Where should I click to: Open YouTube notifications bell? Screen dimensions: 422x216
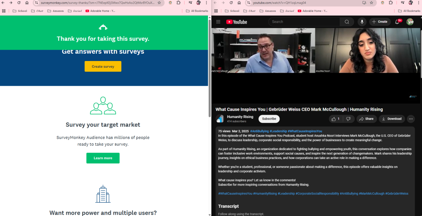point(397,22)
